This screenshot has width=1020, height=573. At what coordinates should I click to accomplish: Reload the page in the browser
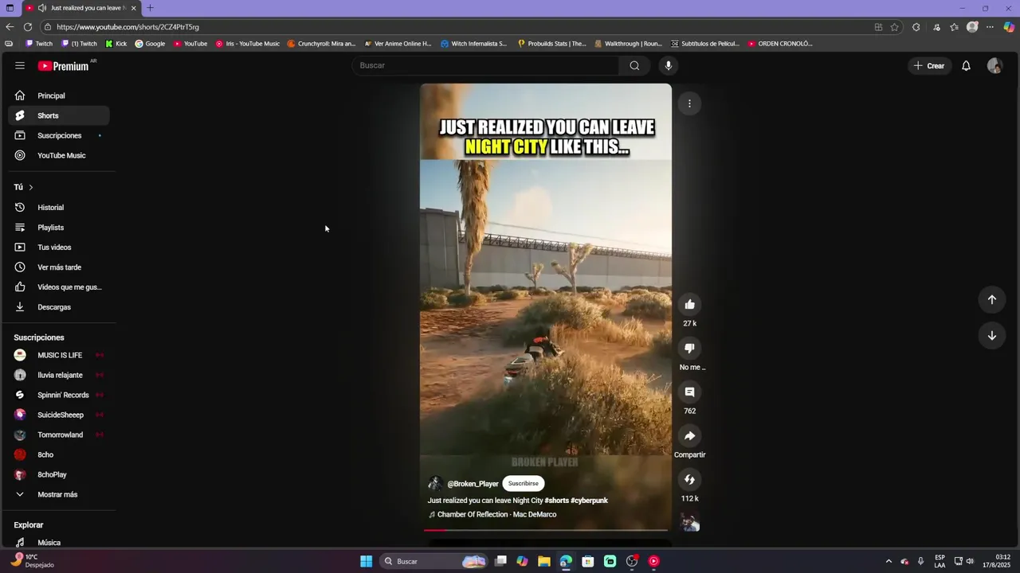tap(27, 27)
